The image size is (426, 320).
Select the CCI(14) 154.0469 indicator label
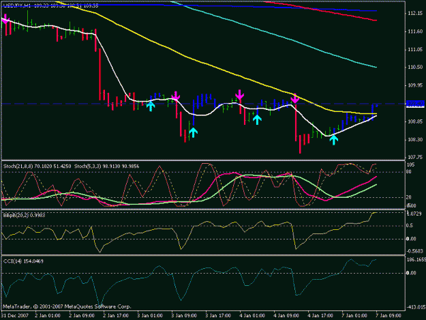tap(23, 261)
